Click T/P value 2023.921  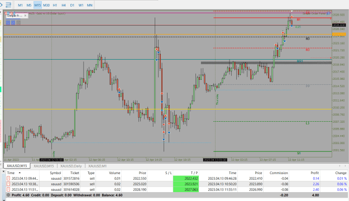pos(186,184)
